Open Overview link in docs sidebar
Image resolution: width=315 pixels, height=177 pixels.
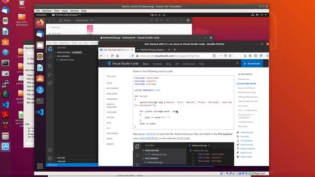[111, 76]
